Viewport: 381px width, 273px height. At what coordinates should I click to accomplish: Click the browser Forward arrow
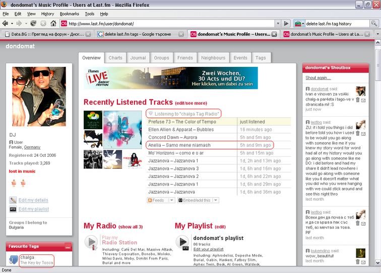19,24
